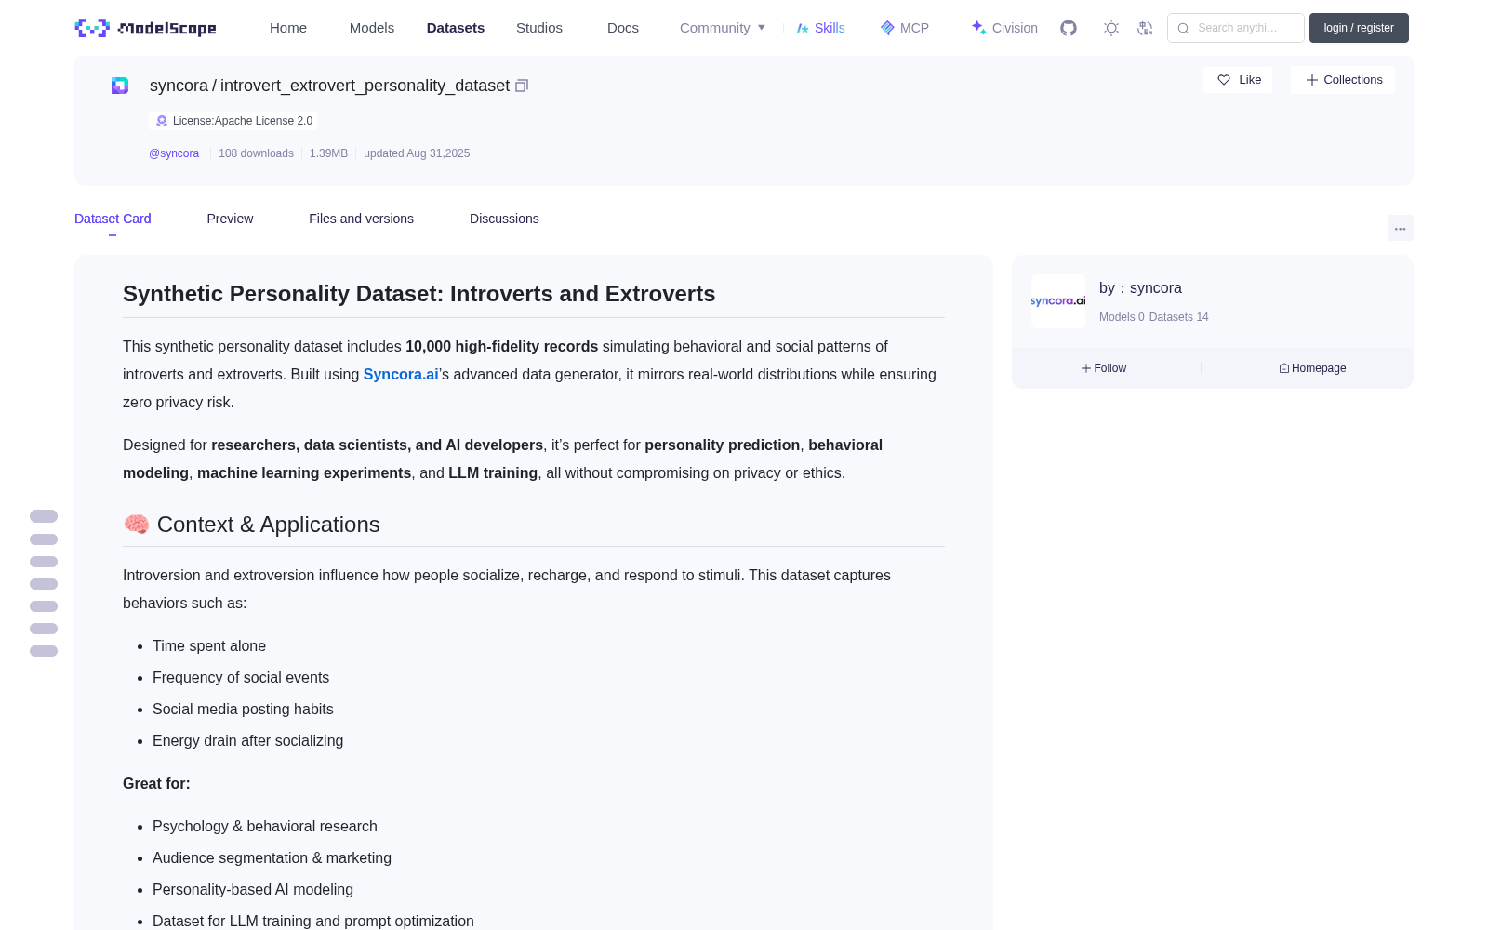Click the heart Like button
The image size is (1488, 930).
1238,80
